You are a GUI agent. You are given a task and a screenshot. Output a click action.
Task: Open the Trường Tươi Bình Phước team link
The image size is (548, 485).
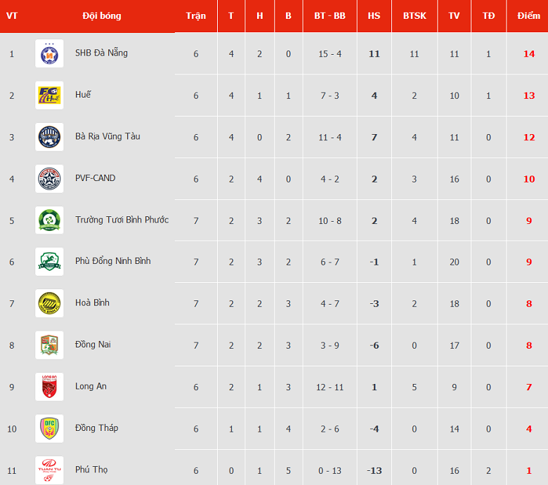pos(122,220)
